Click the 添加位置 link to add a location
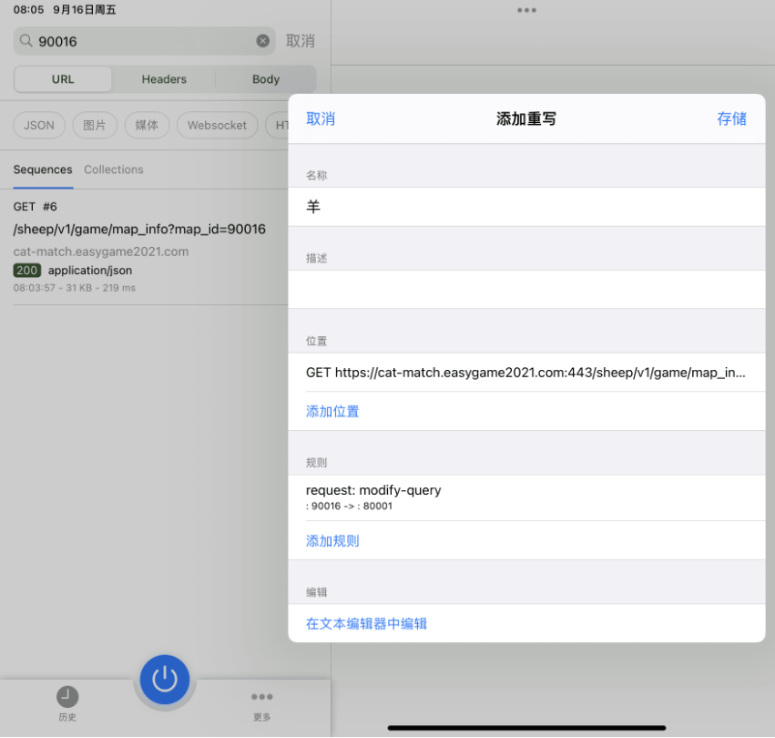This screenshot has width=775, height=738. click(x=332, y=411)
